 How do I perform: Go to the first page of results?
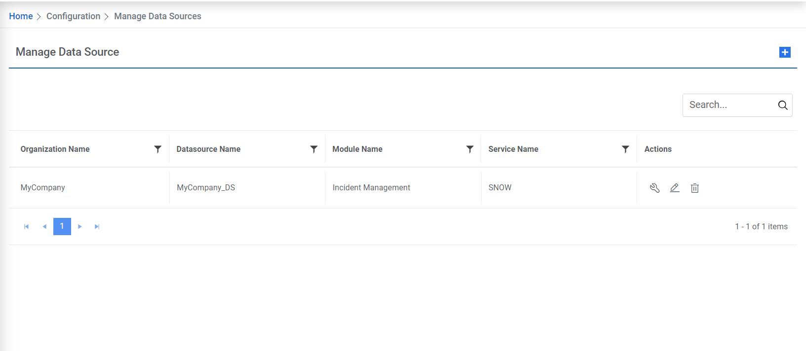click(x=27, y=227)
